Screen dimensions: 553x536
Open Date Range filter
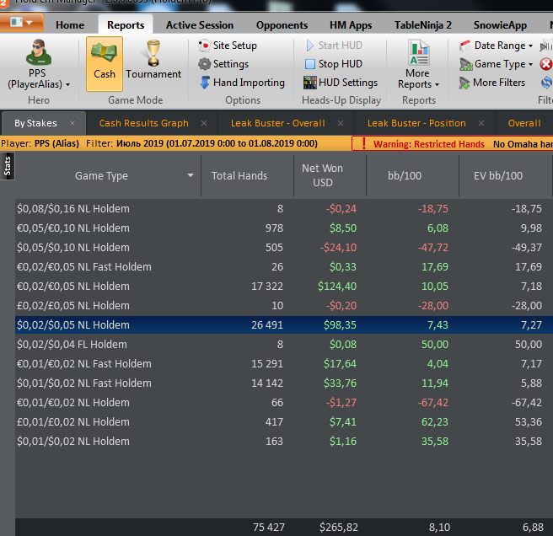[496, 46]
